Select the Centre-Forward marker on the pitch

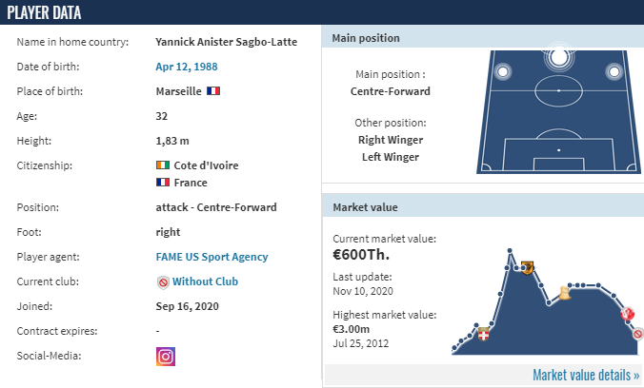(x=558, y=57)
